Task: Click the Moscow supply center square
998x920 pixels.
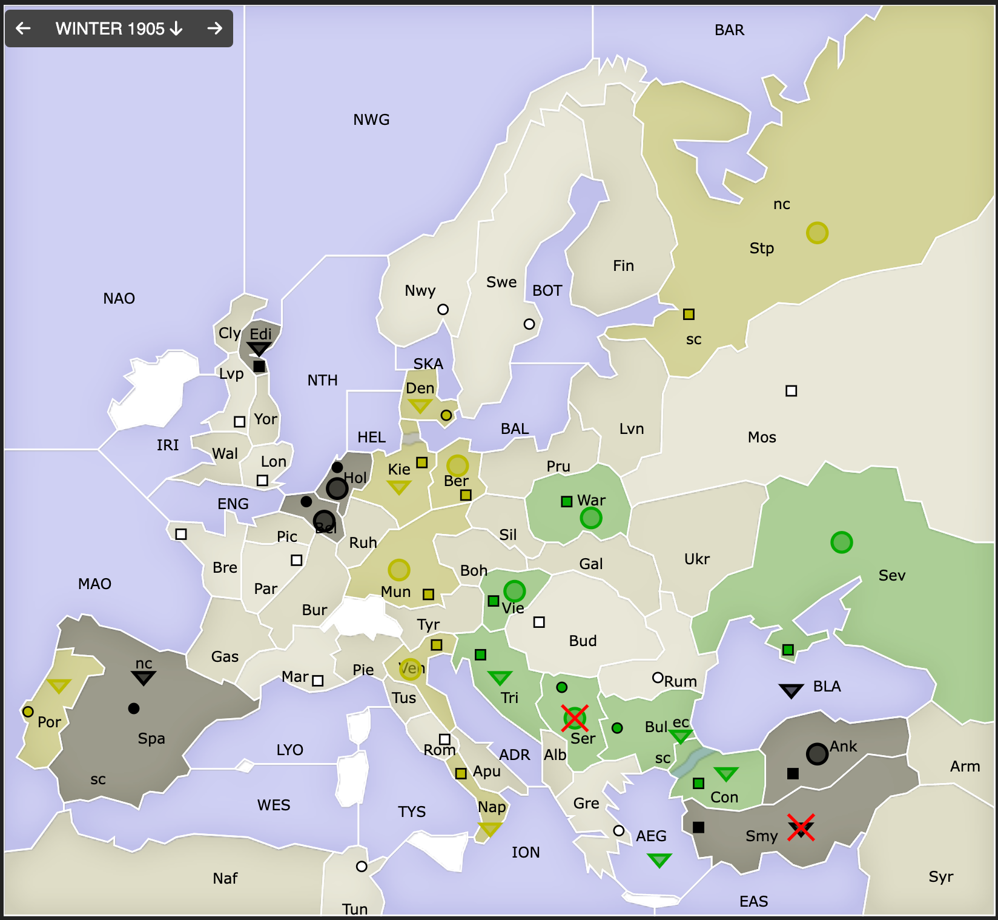Action: (x=791, y=391)
